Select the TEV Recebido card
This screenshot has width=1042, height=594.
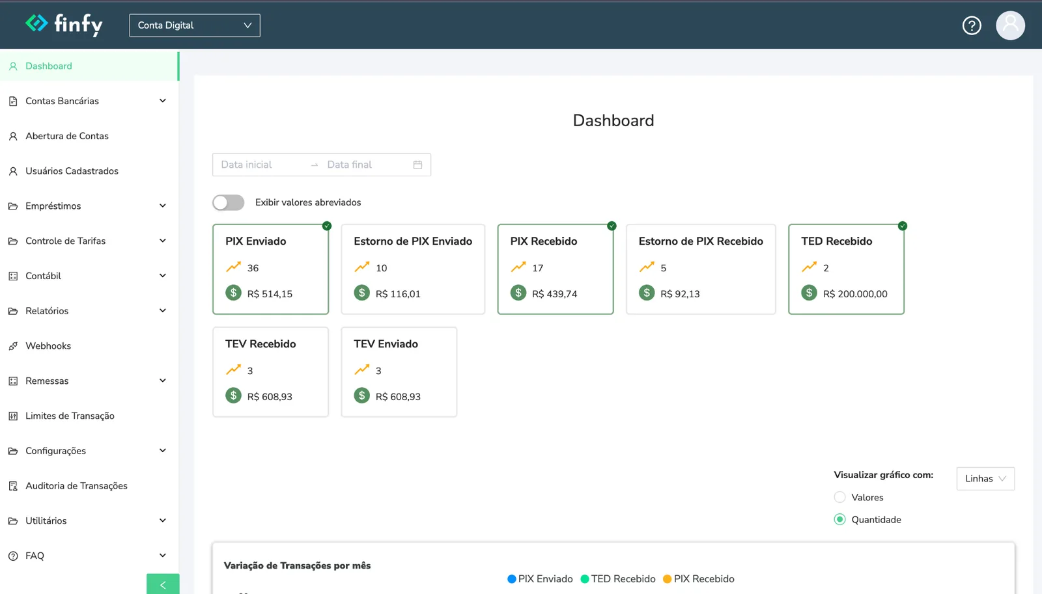[270, 372]
